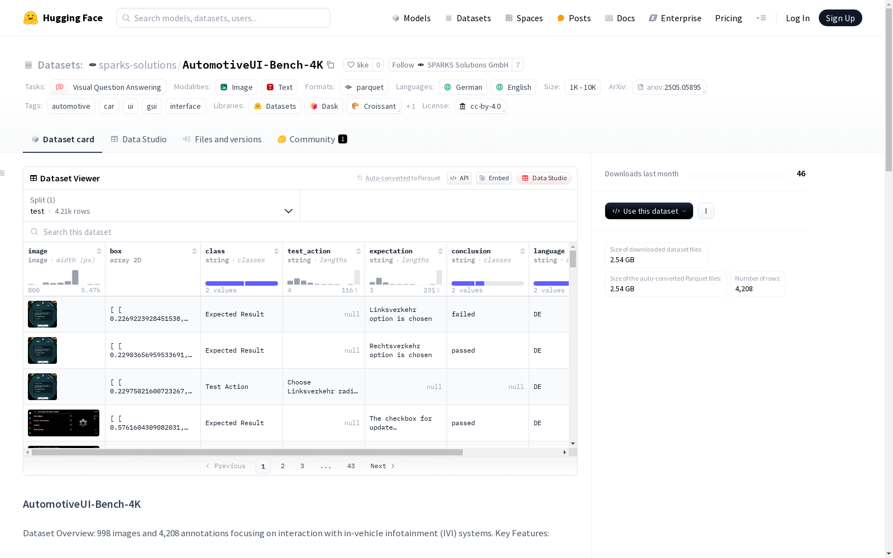Jump to page 43 of the table

coord(351,466)
